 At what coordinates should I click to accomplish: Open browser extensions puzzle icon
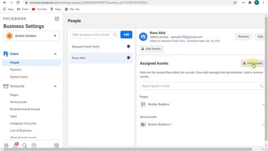click(250, 3)
